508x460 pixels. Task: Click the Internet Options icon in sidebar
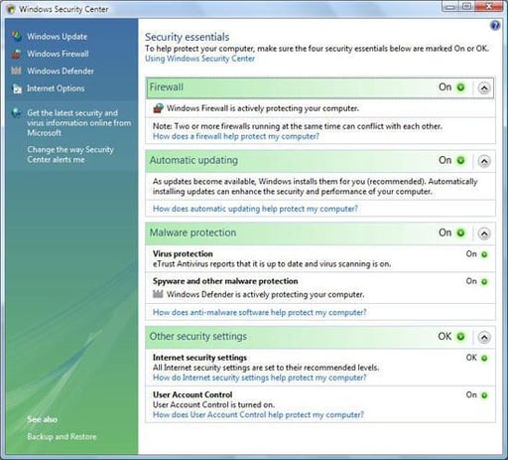pos(17,88)
